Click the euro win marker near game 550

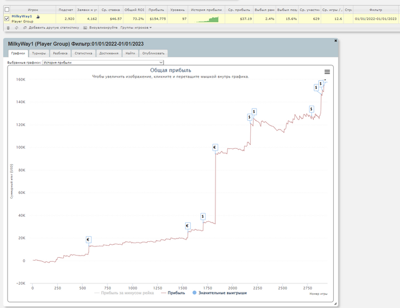coord(88,240)
